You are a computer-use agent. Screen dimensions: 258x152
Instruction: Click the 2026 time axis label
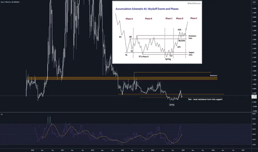[x=213, y=150]
